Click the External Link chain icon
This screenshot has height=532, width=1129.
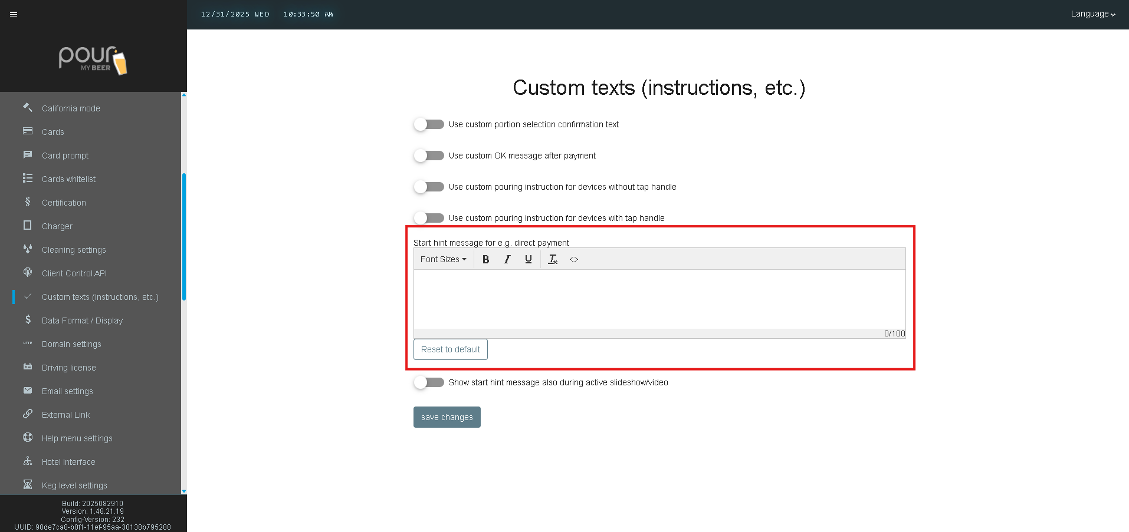tap(28, 414)
